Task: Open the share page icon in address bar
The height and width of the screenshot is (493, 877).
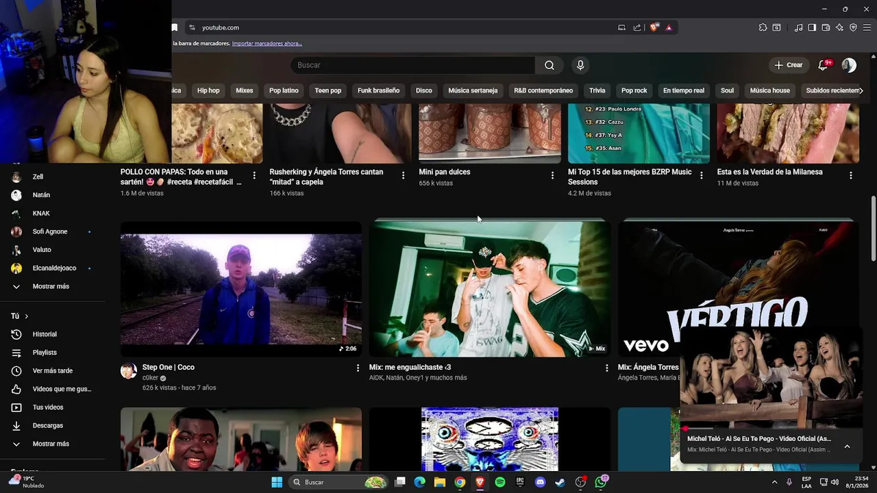Action: [637, 27]
